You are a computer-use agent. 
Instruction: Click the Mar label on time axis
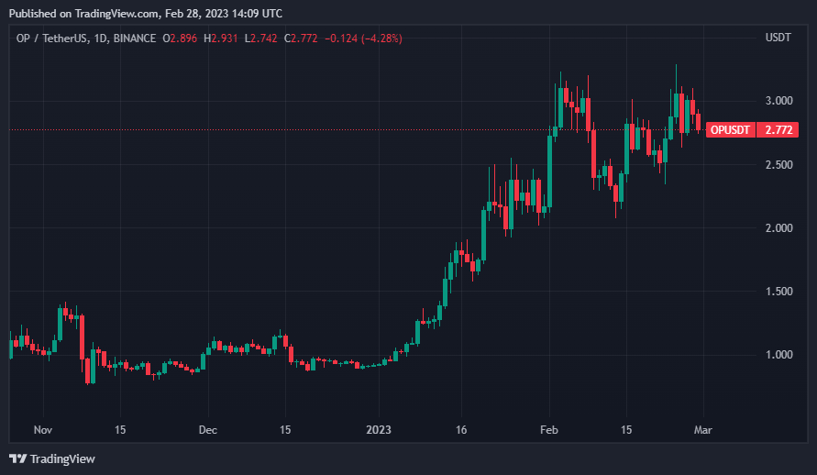(x=702, y=429)
